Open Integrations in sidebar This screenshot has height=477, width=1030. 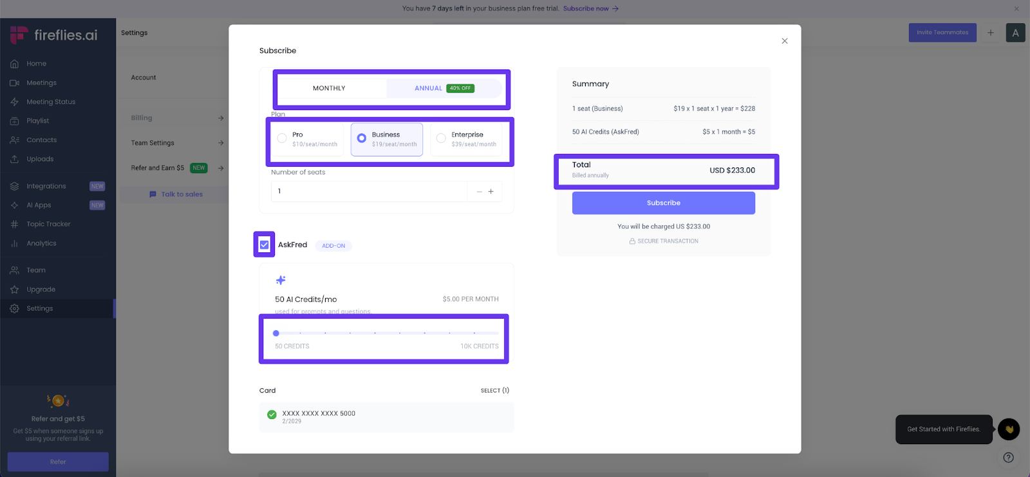(46, 186)
